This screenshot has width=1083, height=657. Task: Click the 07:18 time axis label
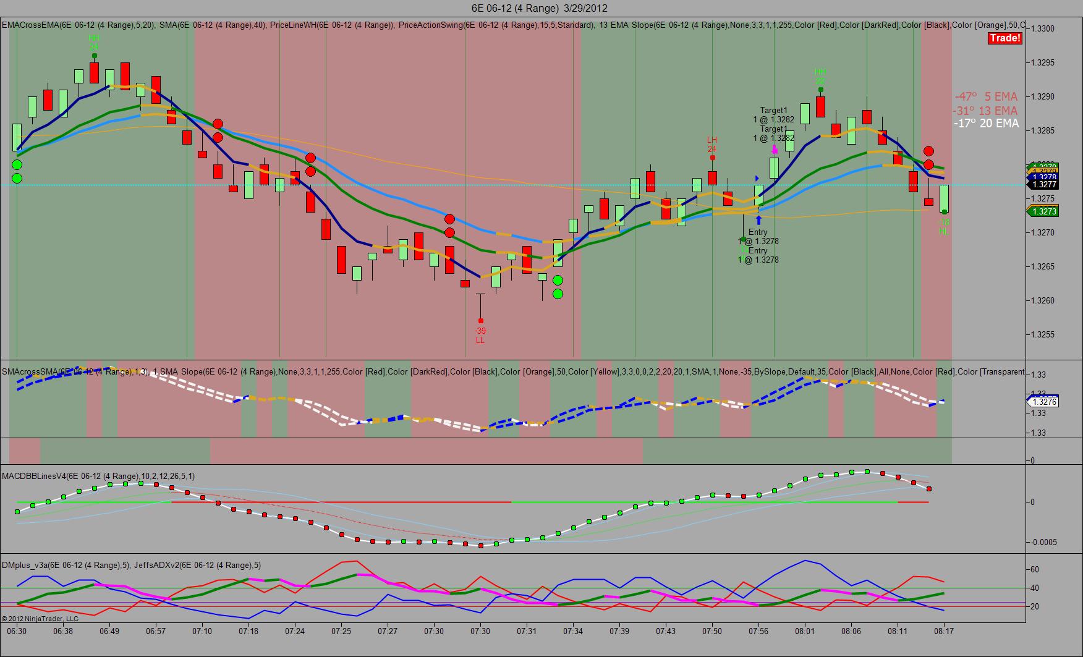pyautogui.click(x=248, y=631)
